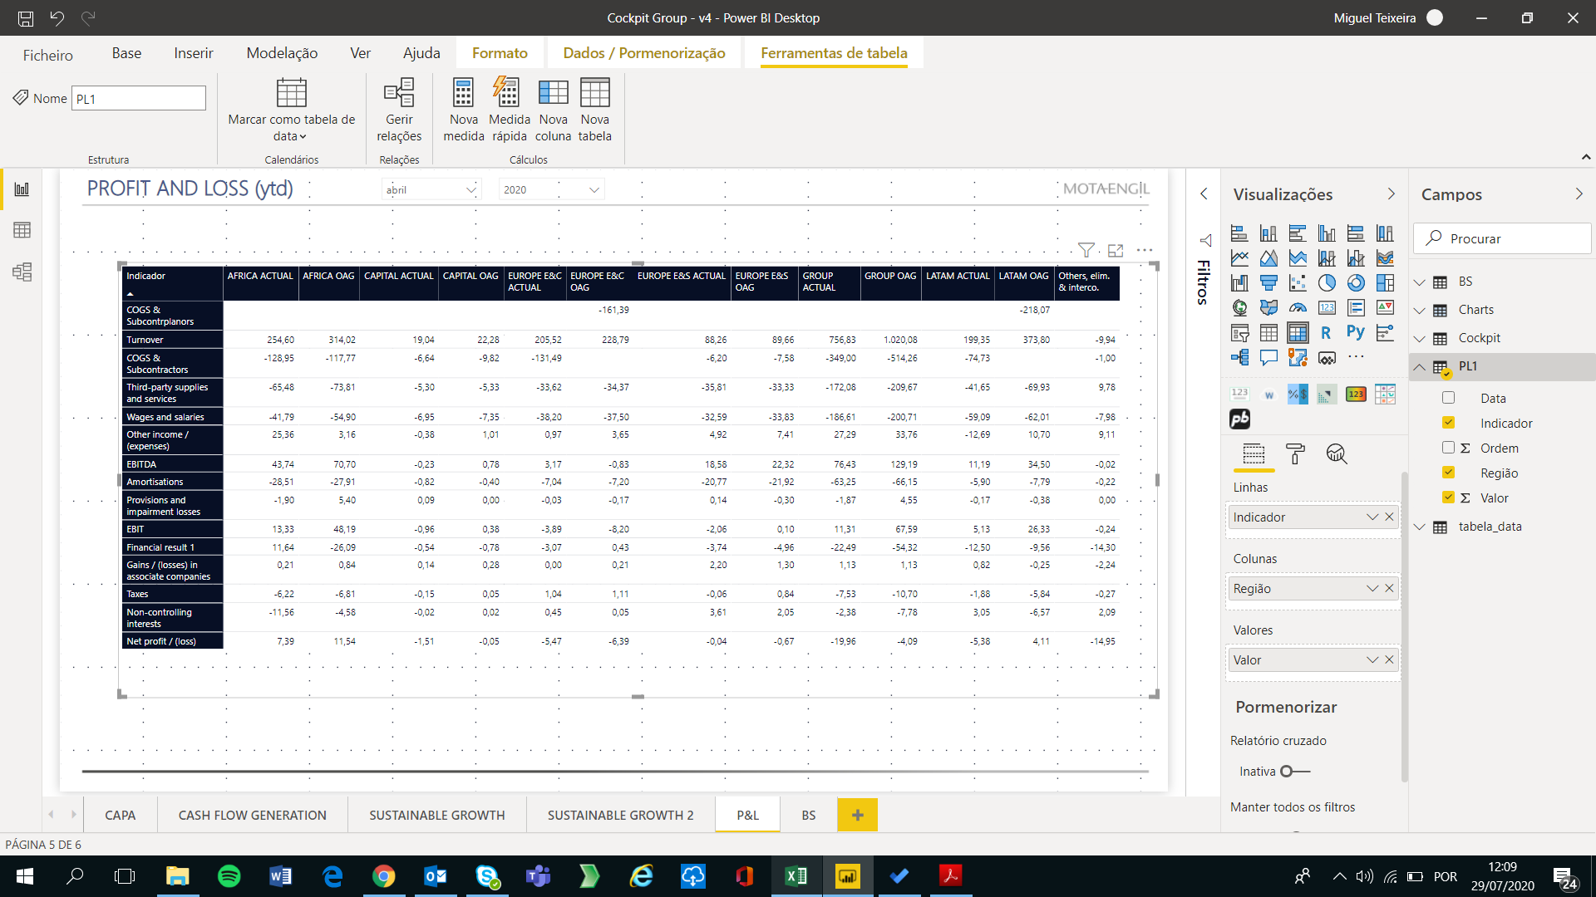Open the Formato ribbon tab
Viewport: 1596px width, 897px height.
coord(500,53)
